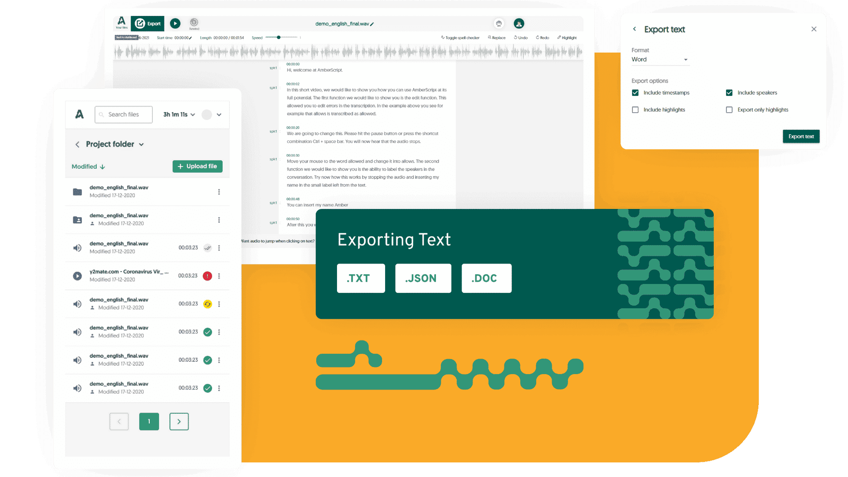Open options menu for last file row
The height and width of the screenshot is (477, 848).
coord(219,388)
